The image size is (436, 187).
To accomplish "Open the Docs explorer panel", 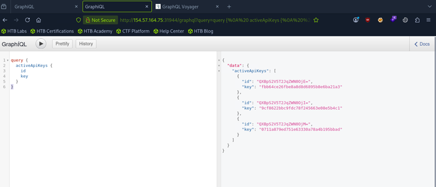I will tap(422, 44).
